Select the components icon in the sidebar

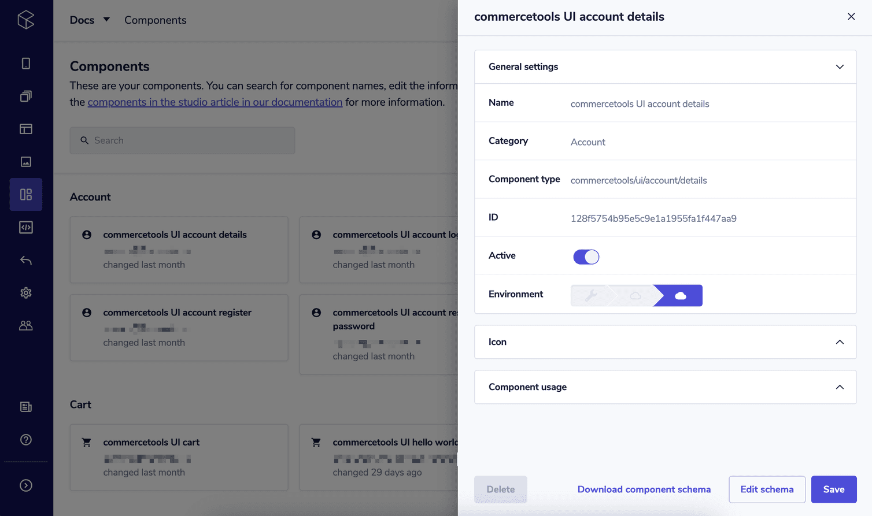tap(25, 194)
